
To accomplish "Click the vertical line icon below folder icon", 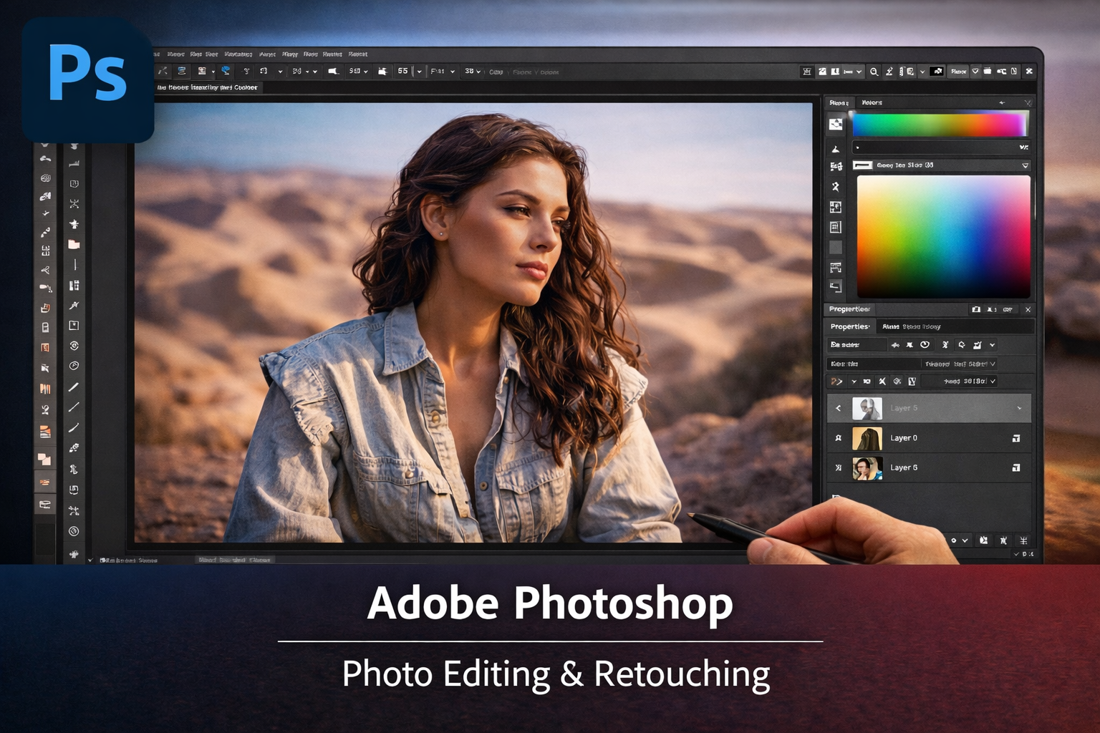I will tap(74, 265).
